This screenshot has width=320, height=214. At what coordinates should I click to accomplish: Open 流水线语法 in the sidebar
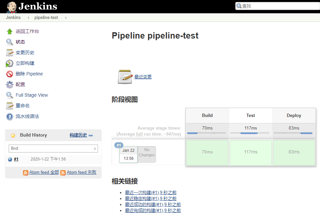coord(27,116)
